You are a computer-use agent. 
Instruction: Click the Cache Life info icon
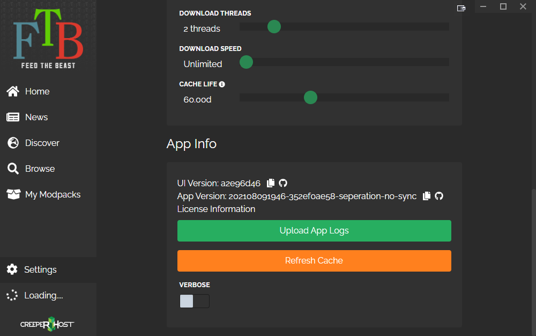(x=222, y=83)
